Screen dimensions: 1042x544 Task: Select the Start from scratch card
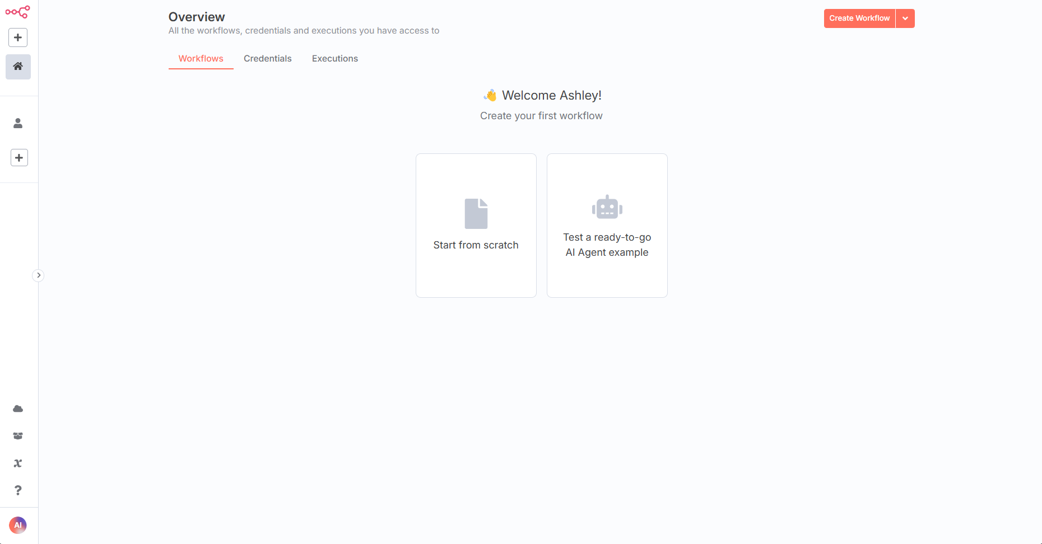click(476, 226)
